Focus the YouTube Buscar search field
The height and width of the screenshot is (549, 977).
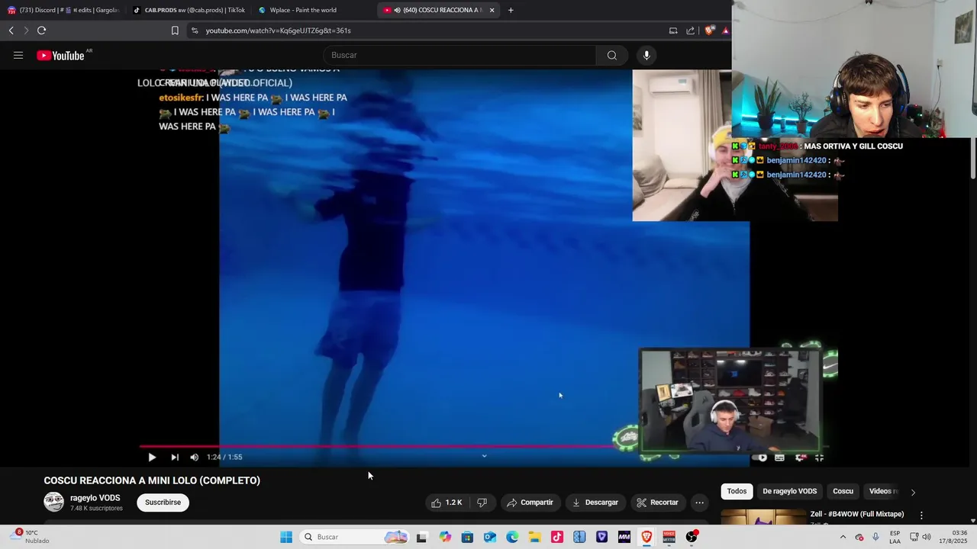coord(460,55)
